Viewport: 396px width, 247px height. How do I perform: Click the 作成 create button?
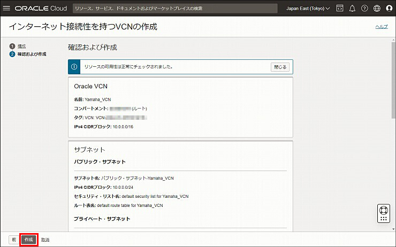(x=28, y=240)
